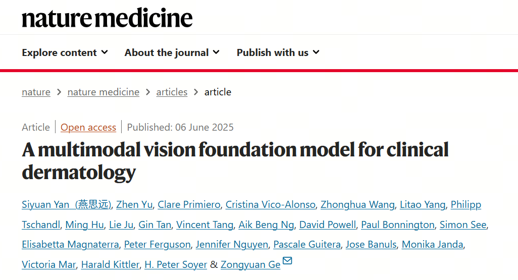Click the nature medicine logo

107,18
